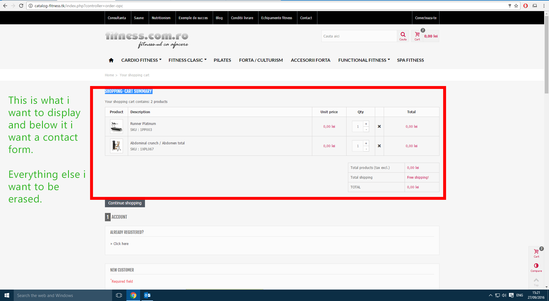Screen dimensions: 549x301
Task: Open Conditii livrare page
Action: pyautogui.click(x=242, y=18)
